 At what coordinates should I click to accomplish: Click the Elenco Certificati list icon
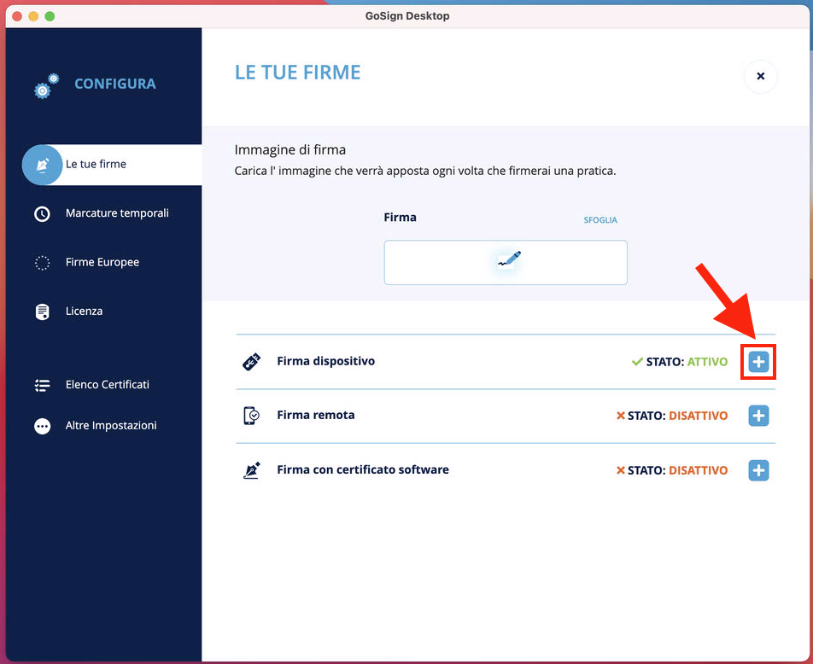42,385
